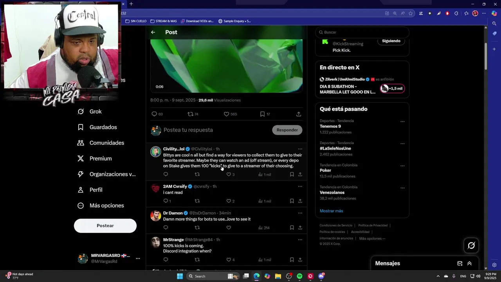Repost the main post with 74 reposts
501x282 pixels.
[x=193, y=114]
